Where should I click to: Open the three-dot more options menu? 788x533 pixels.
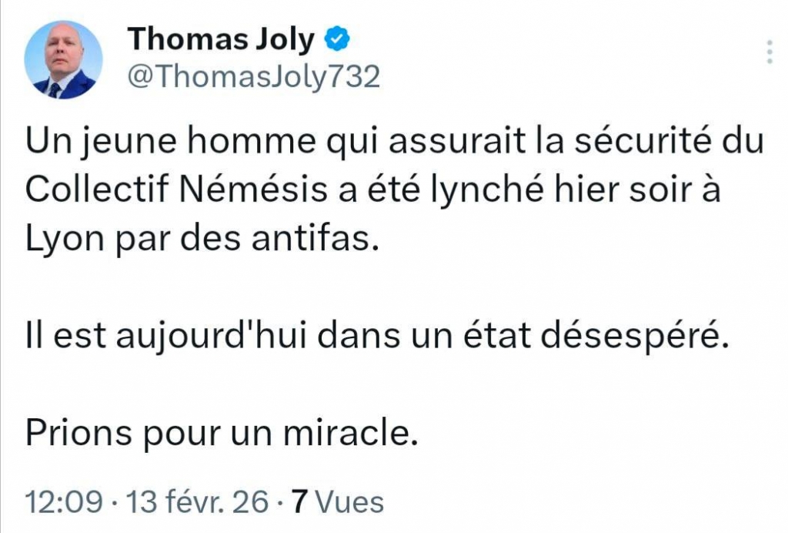[770, 52]
